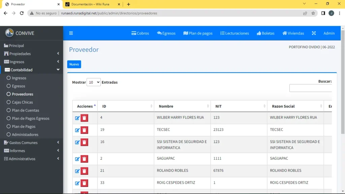Delete the TECSEC provider using the red trash icon

(85, 130)
